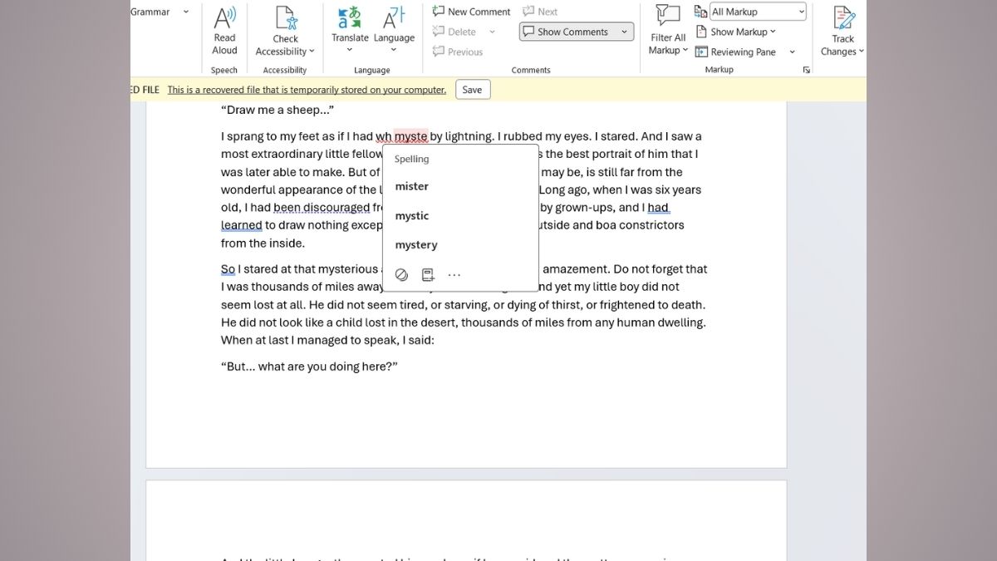Click the Track Changes icon
997x561 pixels.
[843, 17]
